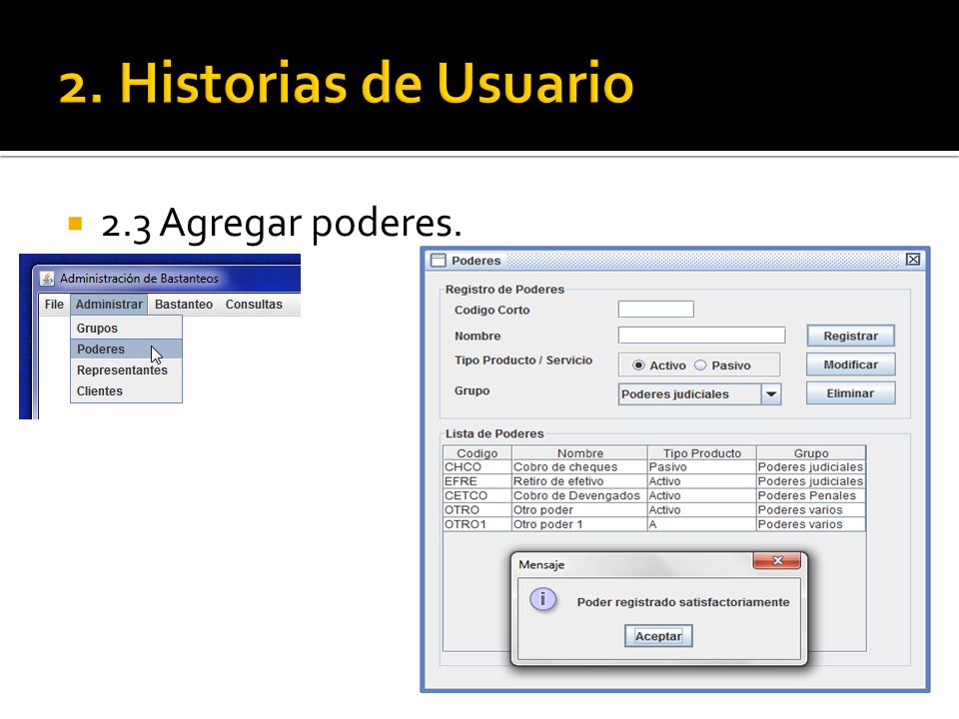
Task: Open the File menu
Action: tap(54, 305)
